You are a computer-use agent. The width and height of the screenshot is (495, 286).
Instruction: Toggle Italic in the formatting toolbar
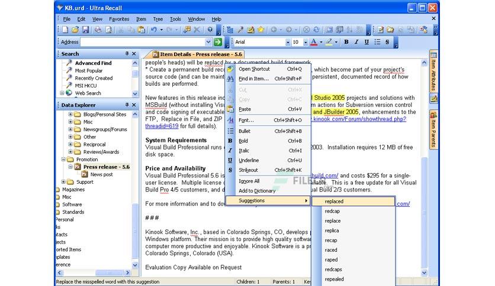(356, 42)
